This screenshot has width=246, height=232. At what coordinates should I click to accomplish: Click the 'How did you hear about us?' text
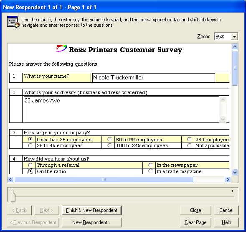[56, 159]
